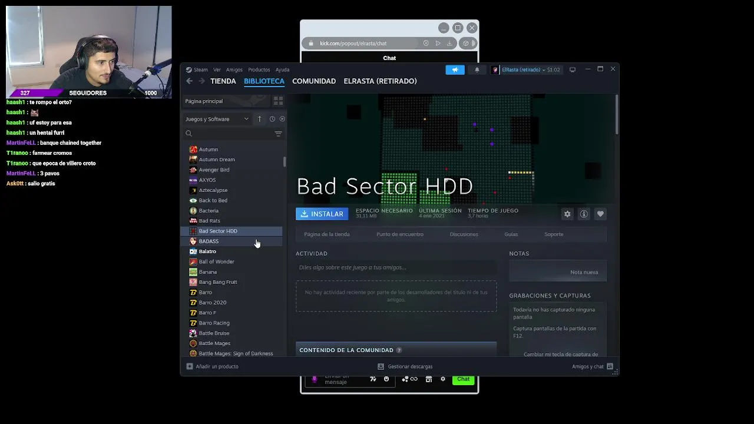This screenshot has width=754, height=424.
Task: Open the Kick chat settings gear
Action: click(443, 379)
